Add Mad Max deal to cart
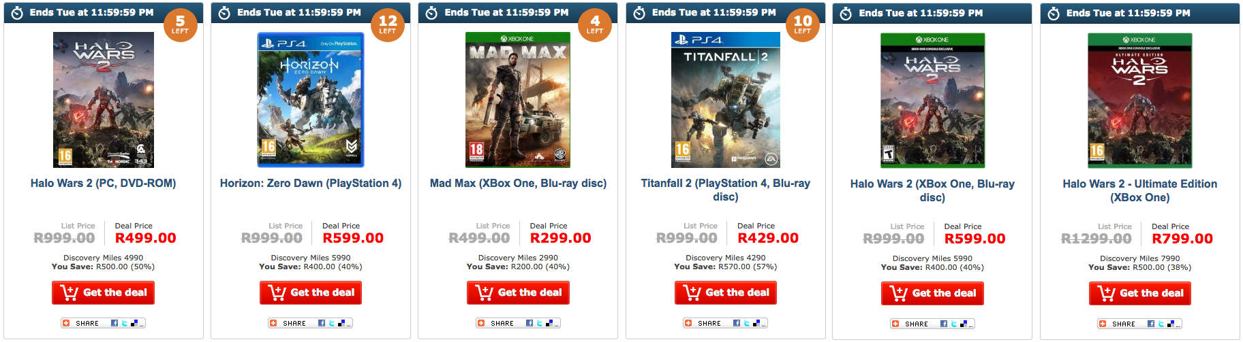Viewport: 1243px width, 342px height. tap(518, 292)
